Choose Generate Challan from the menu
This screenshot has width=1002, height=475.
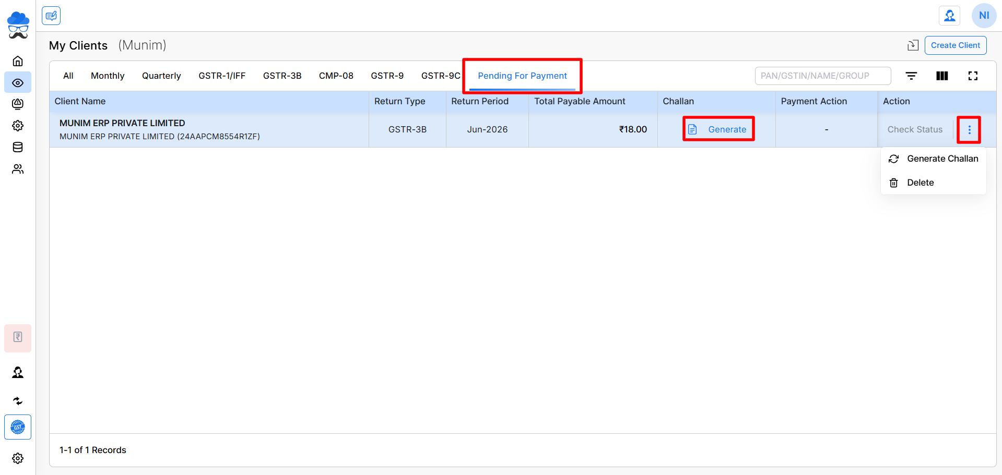pyautogui.click(x=933, y=159)
